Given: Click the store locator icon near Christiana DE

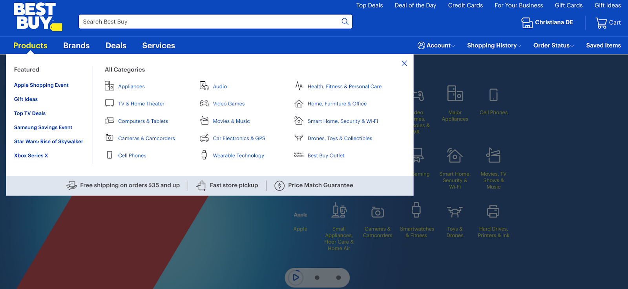Looking at the screenshot, I should pyautogui.click(x=527, y=22).
